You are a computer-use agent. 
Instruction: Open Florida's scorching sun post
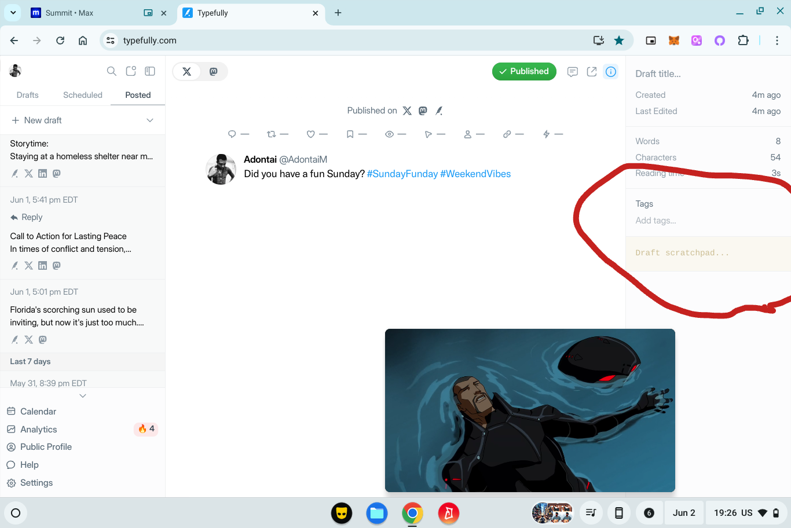tap(82, 316)
